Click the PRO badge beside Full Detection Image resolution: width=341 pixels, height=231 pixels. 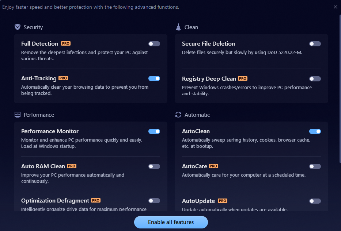66,43
